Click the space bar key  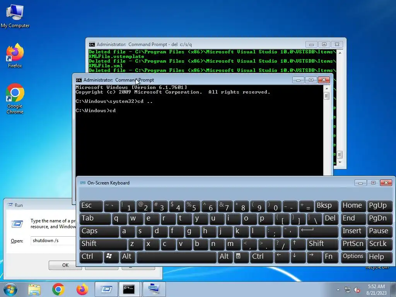176,257
